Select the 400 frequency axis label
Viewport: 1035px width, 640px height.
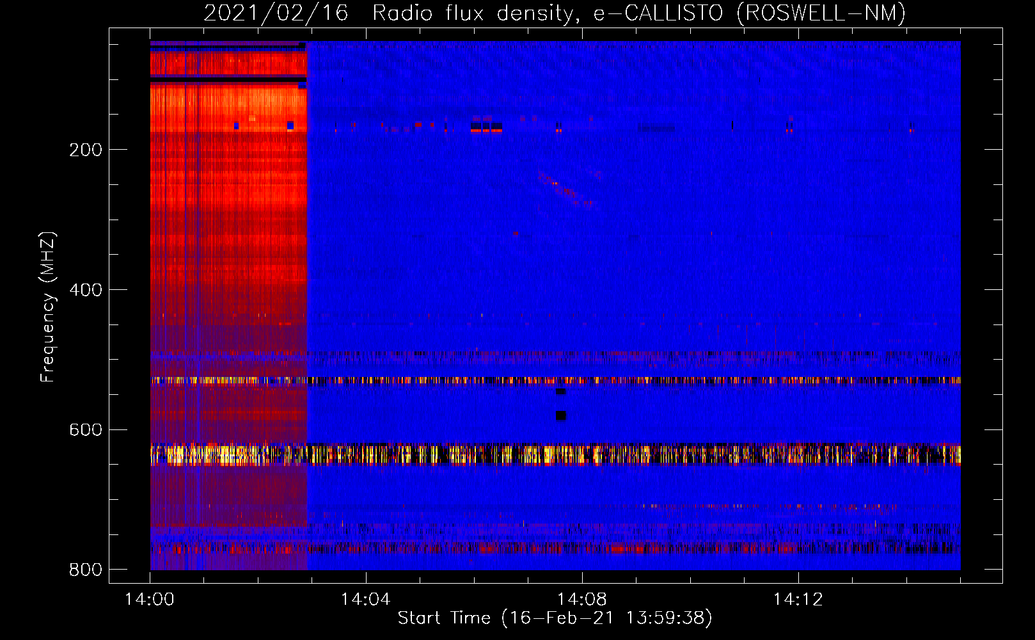(x=86, y=290)
